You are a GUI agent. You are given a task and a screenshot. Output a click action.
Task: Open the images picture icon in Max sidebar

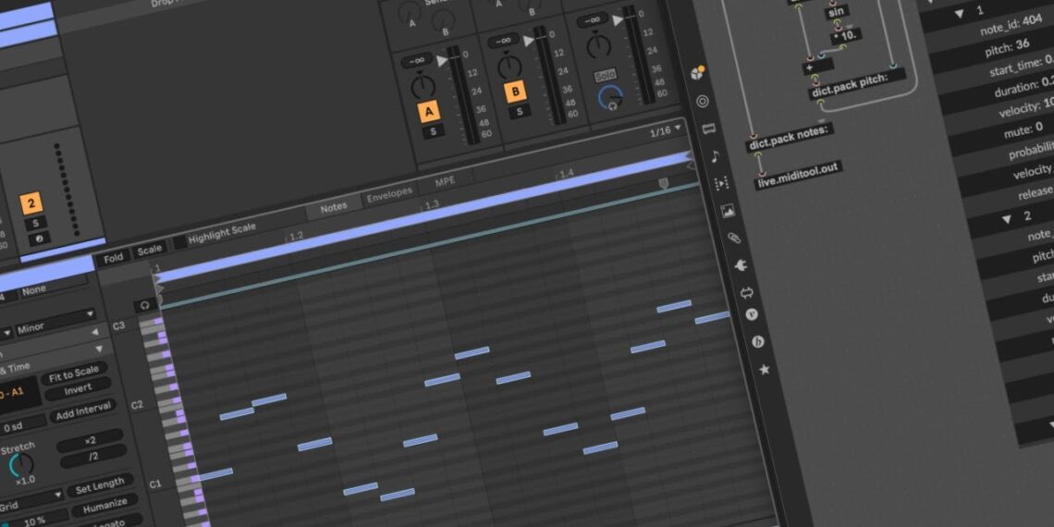pos(728,211)
